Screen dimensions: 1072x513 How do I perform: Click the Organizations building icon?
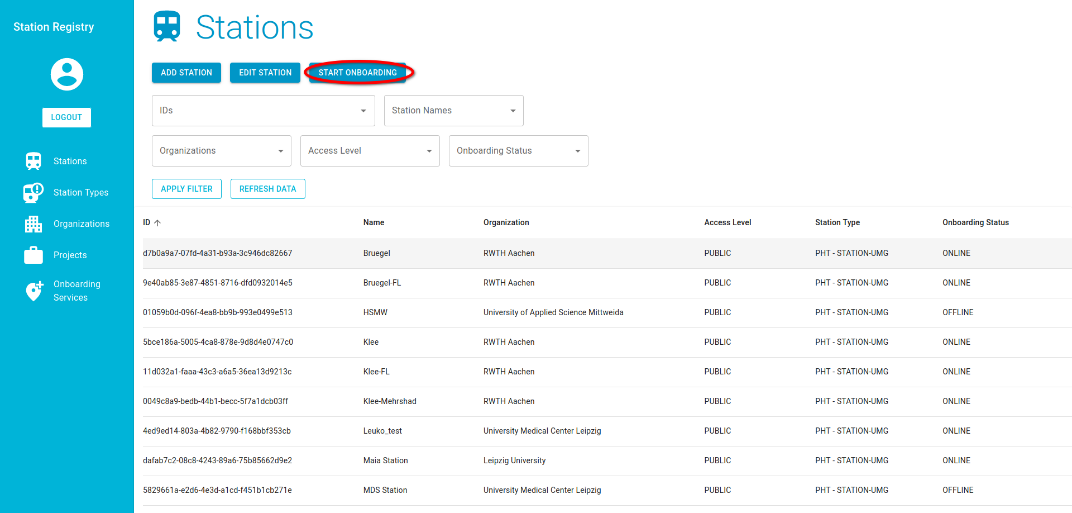click(x=33, y=224)
